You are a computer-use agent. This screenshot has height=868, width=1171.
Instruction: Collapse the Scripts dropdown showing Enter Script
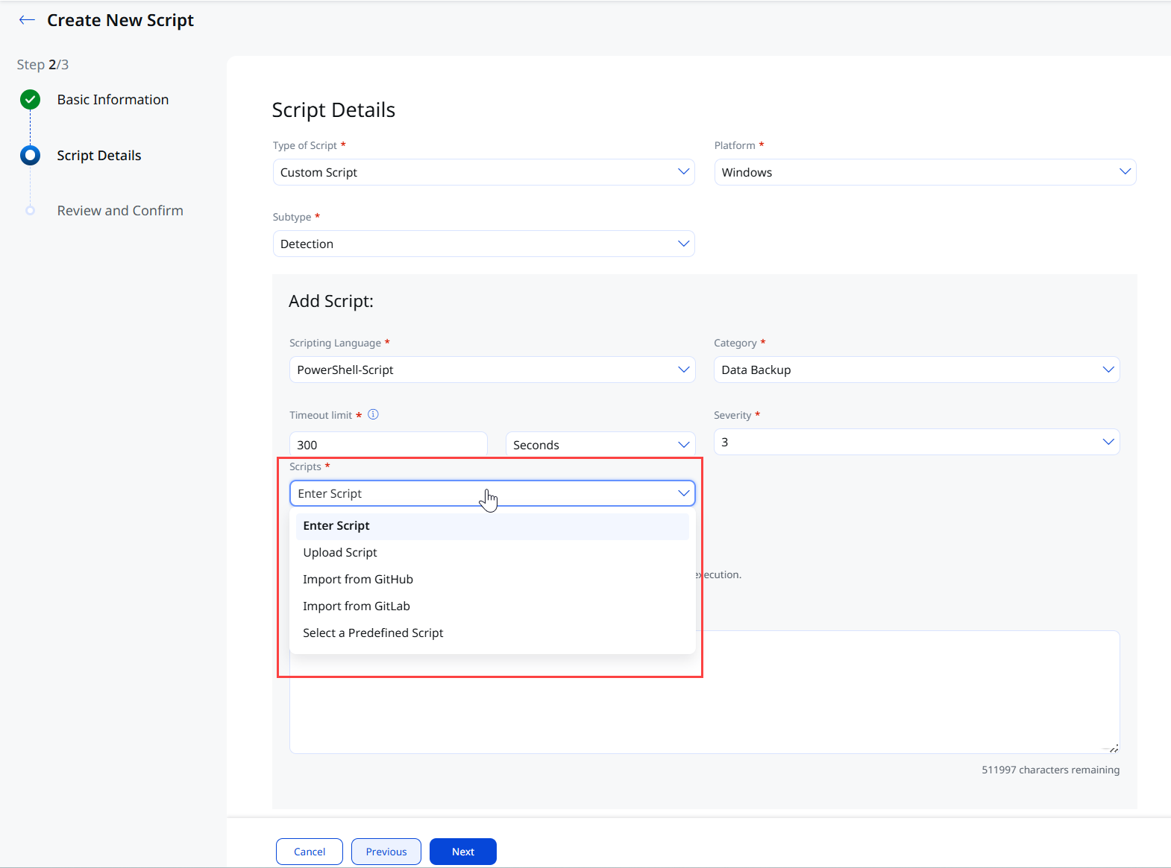tap(492, 493)
